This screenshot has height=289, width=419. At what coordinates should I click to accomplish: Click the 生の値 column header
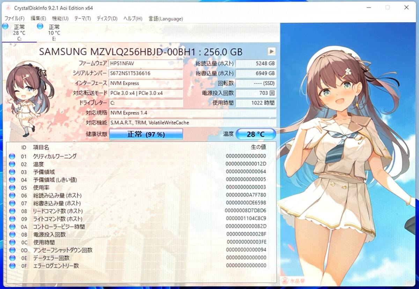258,147
